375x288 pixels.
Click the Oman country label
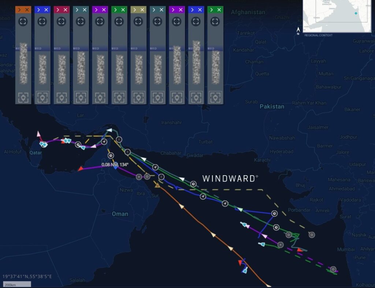(x=120, y=214)
